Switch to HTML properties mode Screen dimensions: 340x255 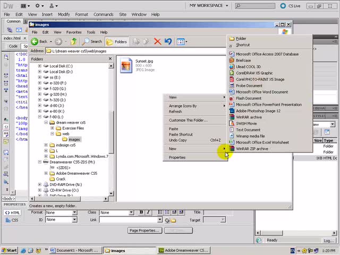click(12, 212)
